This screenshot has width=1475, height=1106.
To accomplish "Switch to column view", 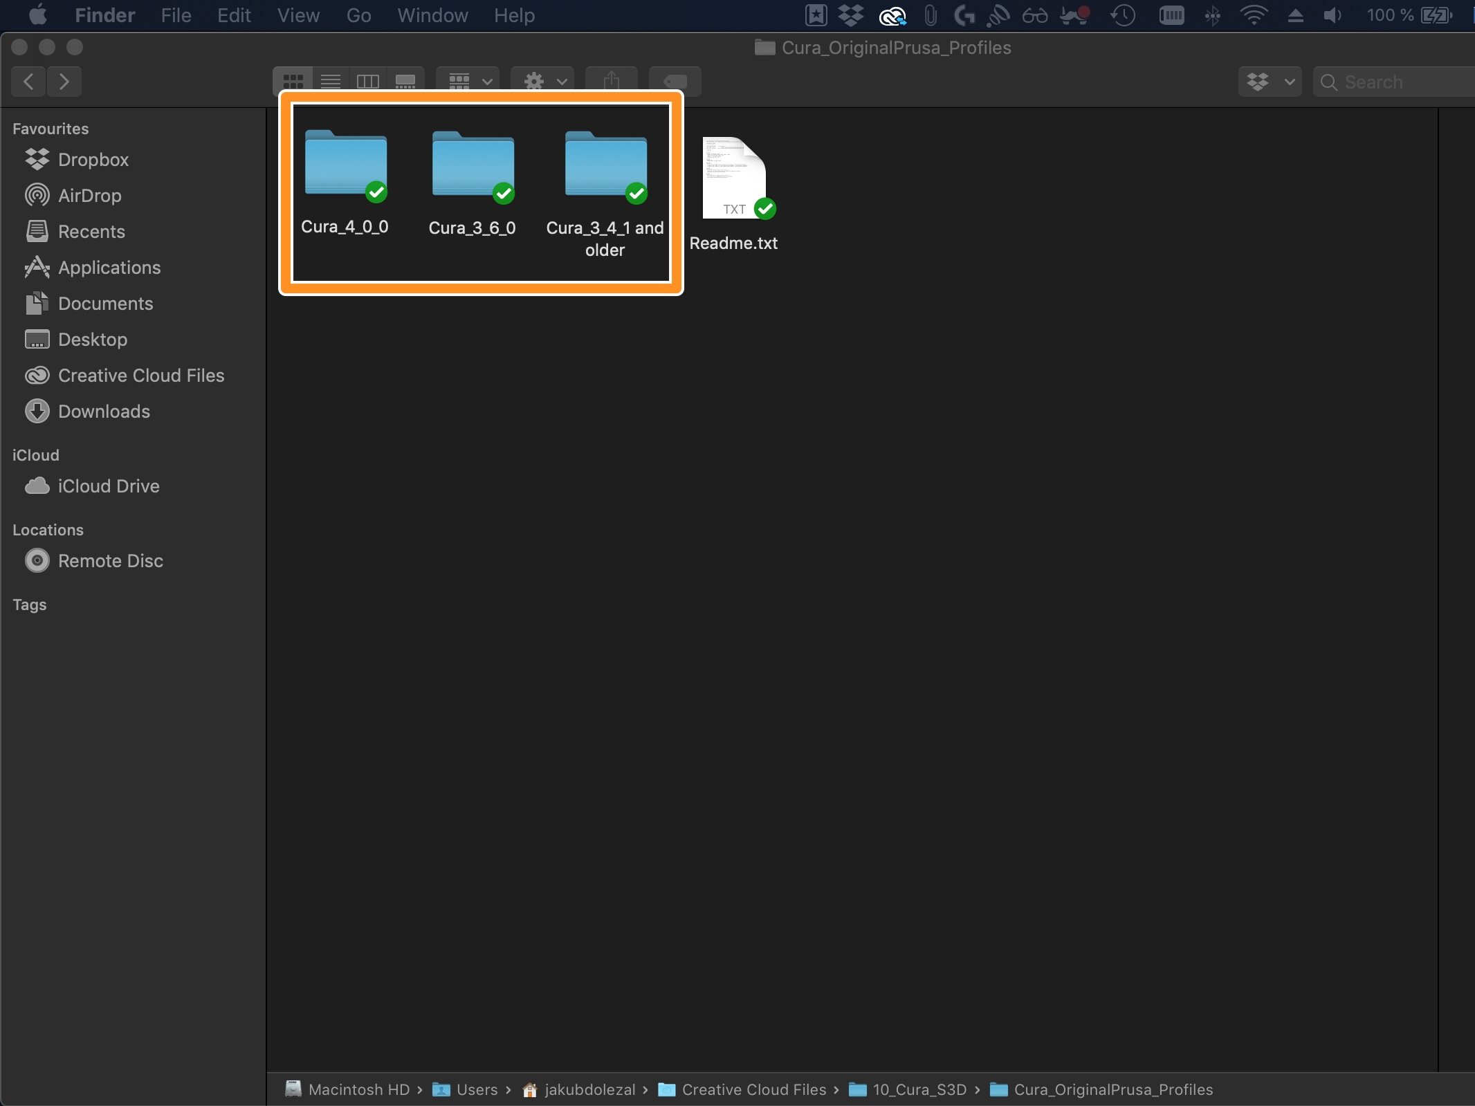I will coord(367,82).
